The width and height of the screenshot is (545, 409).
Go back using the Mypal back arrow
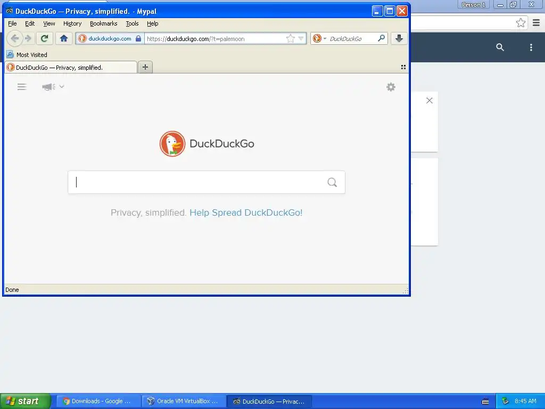14,38
